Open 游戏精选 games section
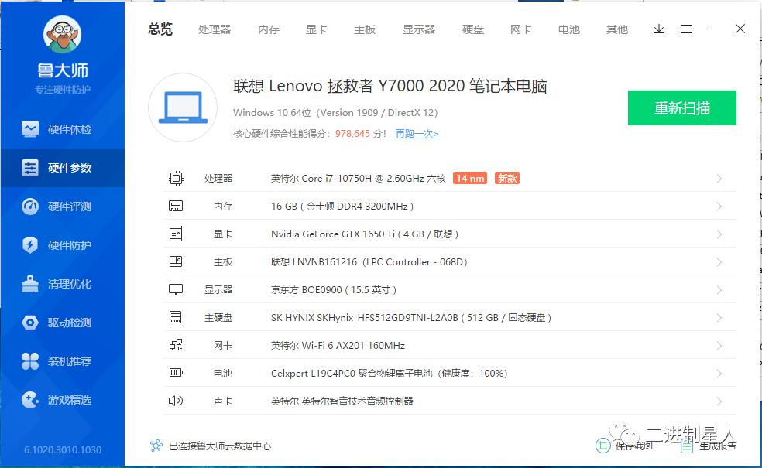Screen dimensions: 762x468 [62, 400]
